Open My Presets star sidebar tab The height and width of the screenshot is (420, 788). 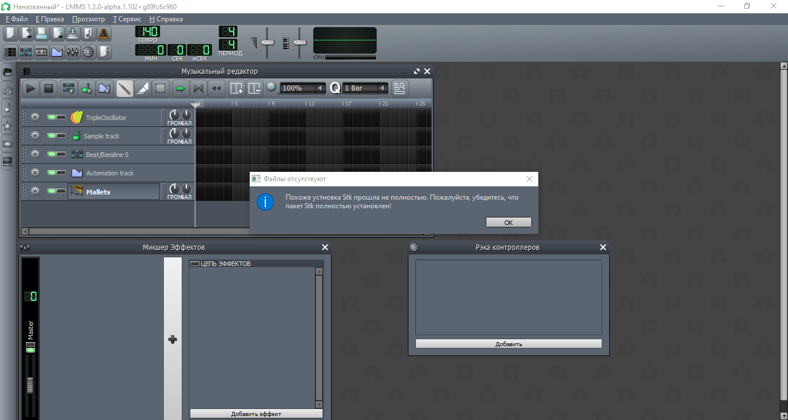point(8,126)
